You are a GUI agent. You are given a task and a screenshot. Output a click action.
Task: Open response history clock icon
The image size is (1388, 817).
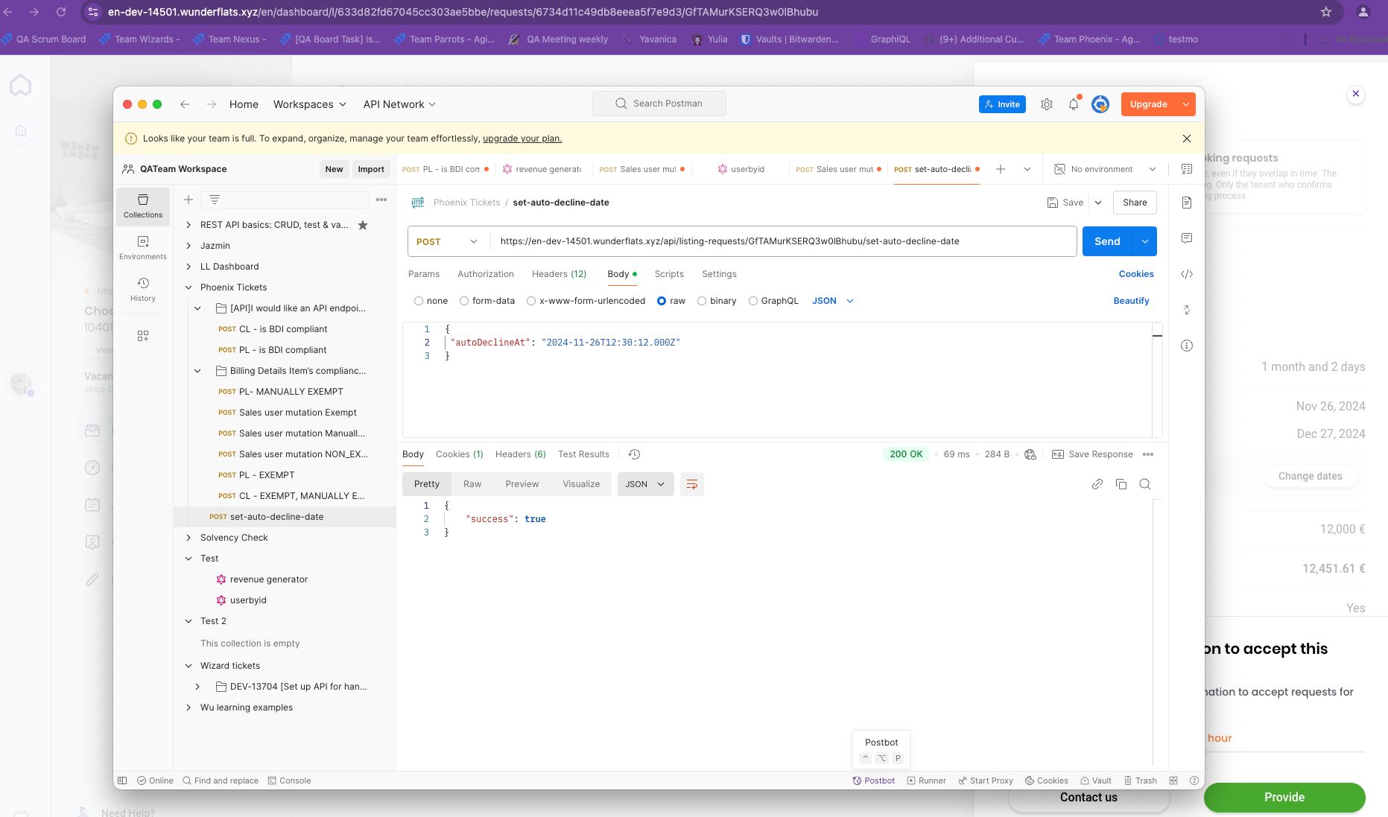coord(634,454)
